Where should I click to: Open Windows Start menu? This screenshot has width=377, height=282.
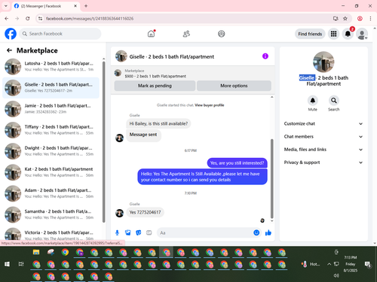[7, 264]
